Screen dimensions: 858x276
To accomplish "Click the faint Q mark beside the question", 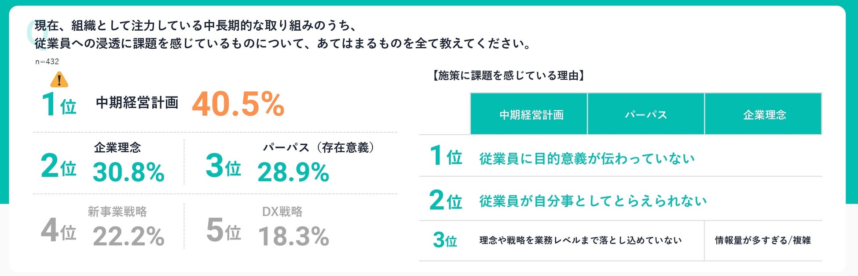I will pos(31,33).
